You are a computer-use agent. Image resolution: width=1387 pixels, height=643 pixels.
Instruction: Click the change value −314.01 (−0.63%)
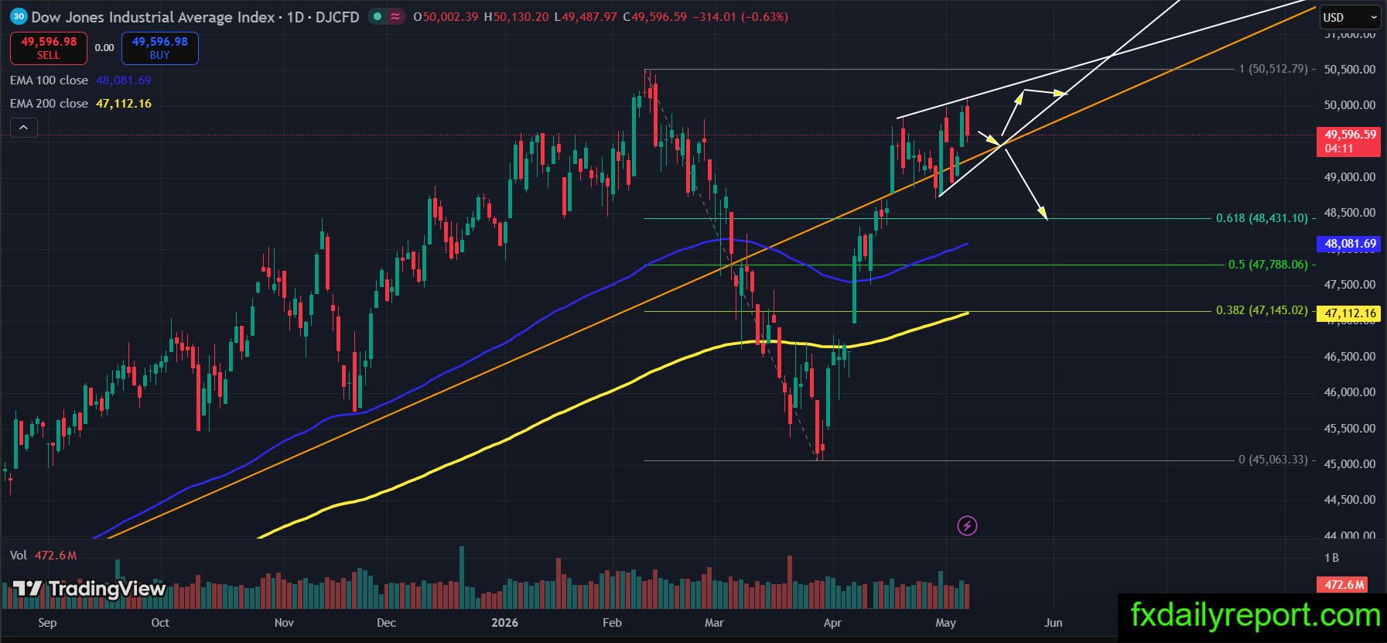tap(740, 17)
